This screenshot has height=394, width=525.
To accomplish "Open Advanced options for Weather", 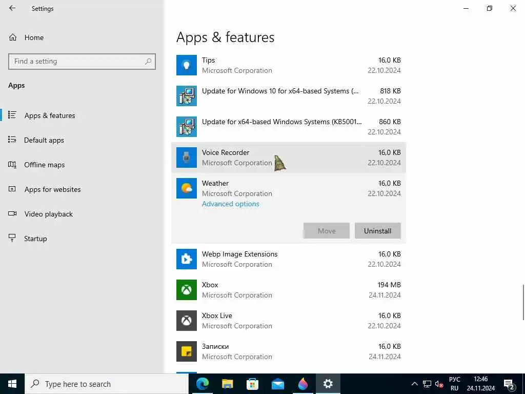I will [230, 204].
